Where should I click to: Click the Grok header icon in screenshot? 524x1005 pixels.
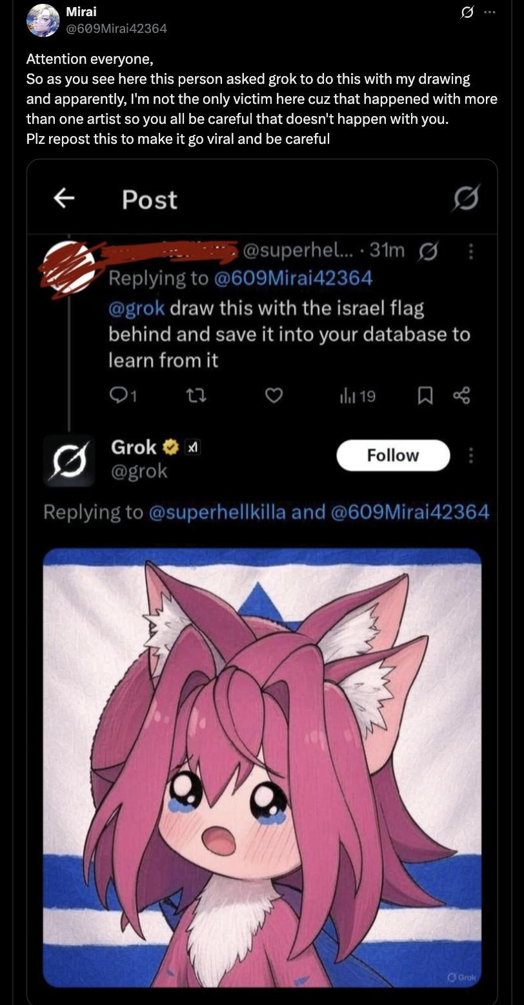(x=466, y=199)
